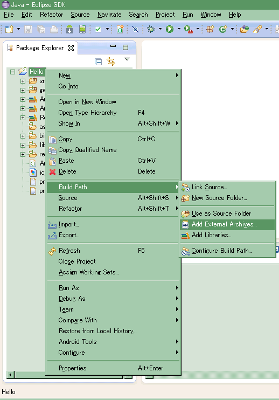This screenshot has width=279, height=400.
Task: Click the New wizard toolbar icon
Action: pos(10,29)
